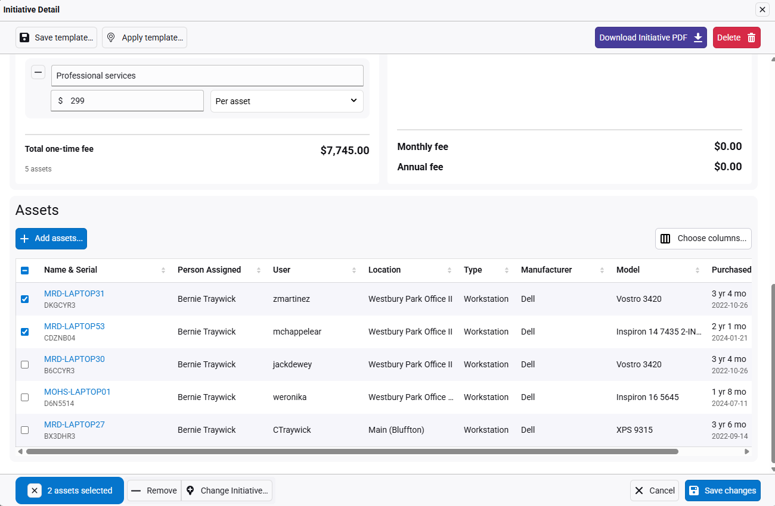Uncheck the MRD-LAPTOP31 row checkbox
This screenshot has width=775, height=506.
(x=24, y=299)
